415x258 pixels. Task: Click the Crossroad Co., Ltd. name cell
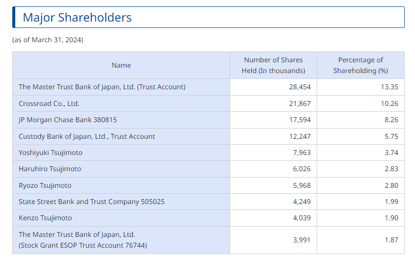pos(121,103)
